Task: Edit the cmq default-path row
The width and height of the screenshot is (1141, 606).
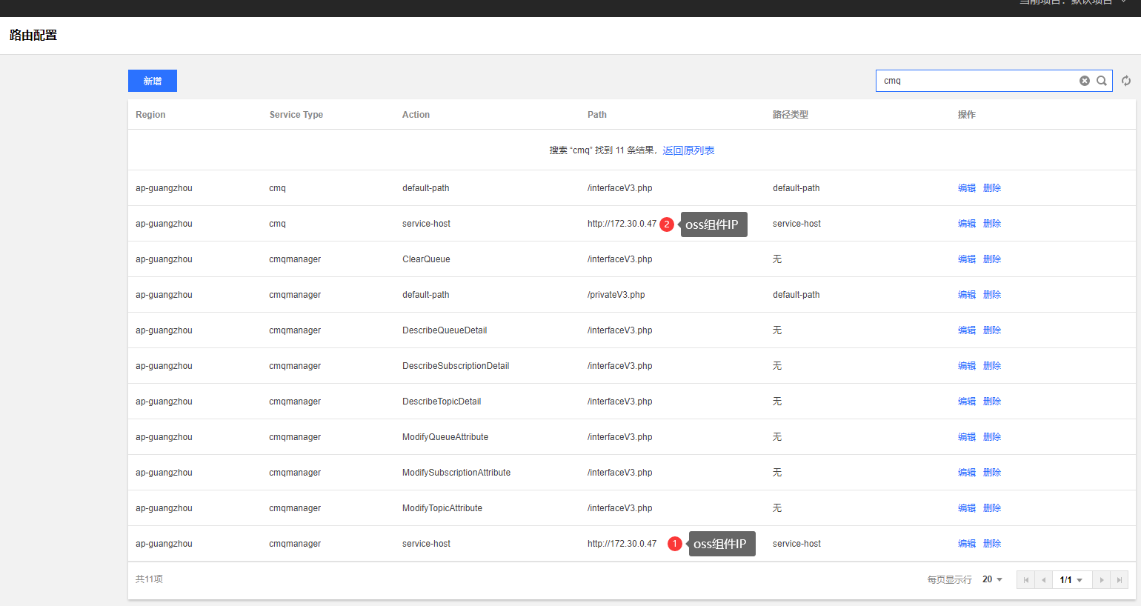Action: (967, 188)
